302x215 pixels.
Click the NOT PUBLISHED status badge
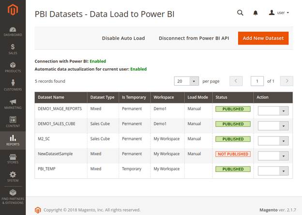click(x=233, y=154)
